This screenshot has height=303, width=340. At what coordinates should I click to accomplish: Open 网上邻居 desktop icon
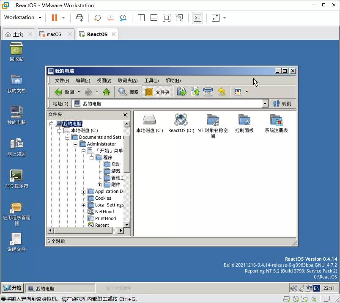click(16, 142)
